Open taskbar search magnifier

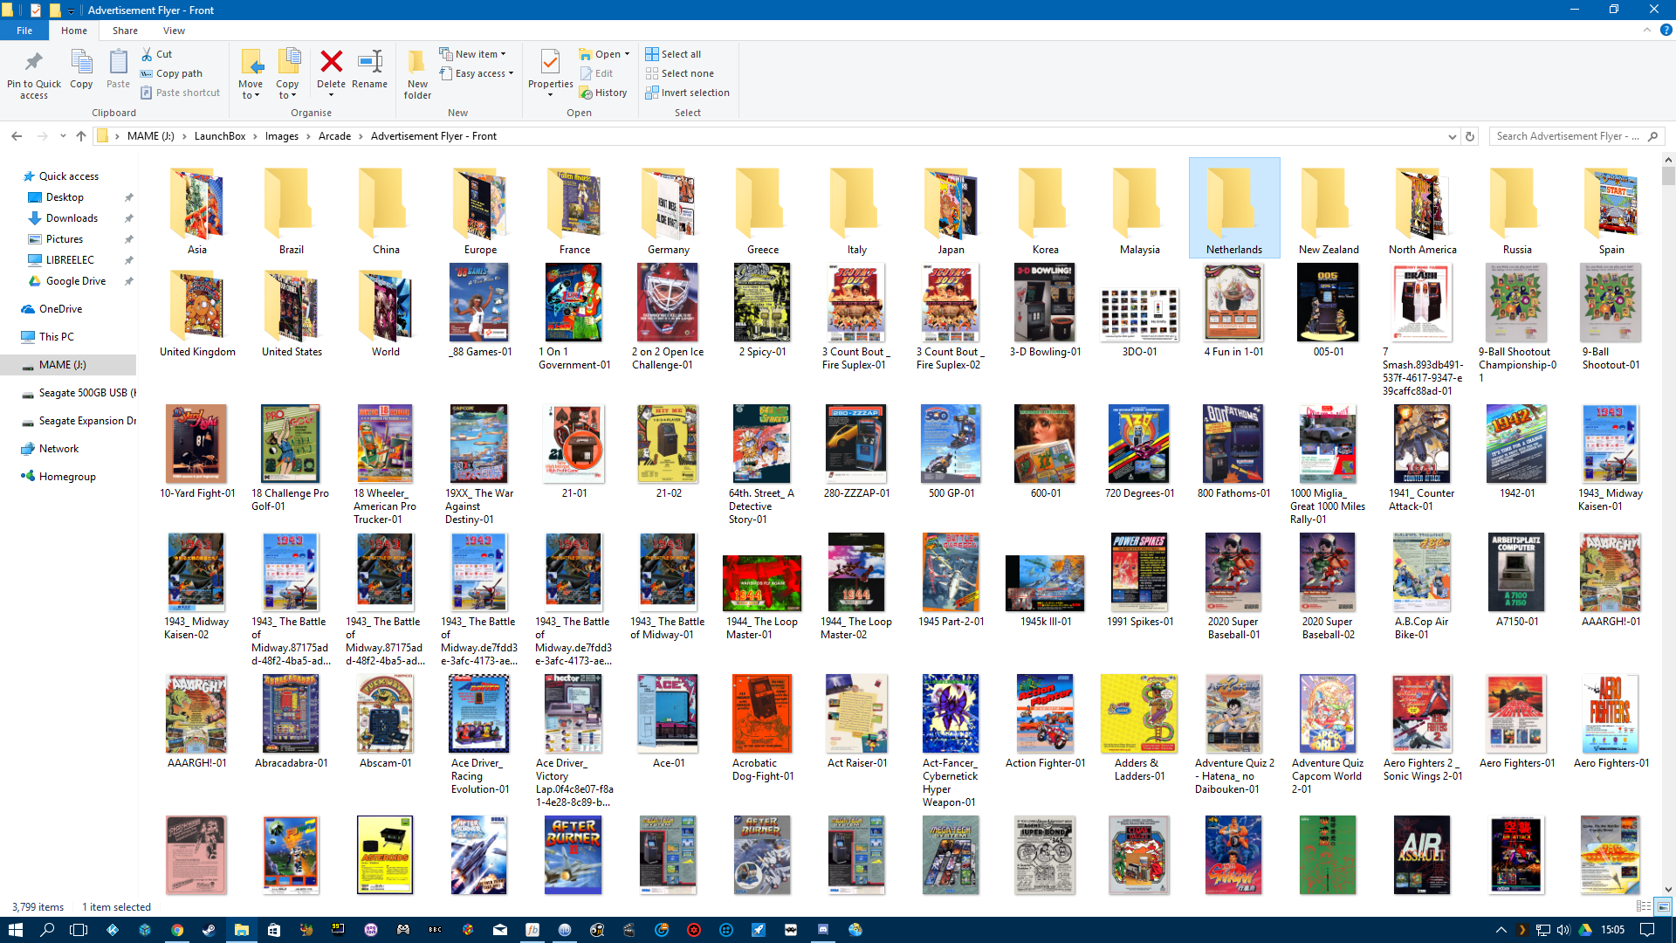(47, 930)
